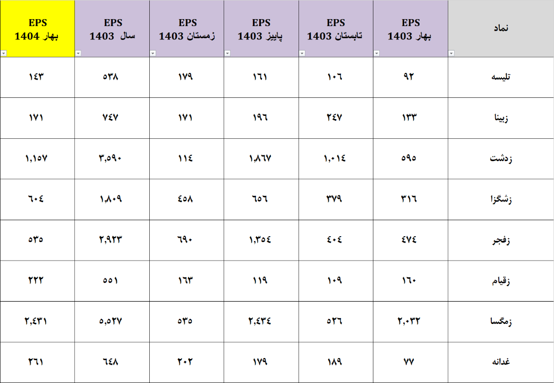Viewport: 554px width, 383px height.
Task: Select the نماد header cell
Action: [x=501, y=29]
